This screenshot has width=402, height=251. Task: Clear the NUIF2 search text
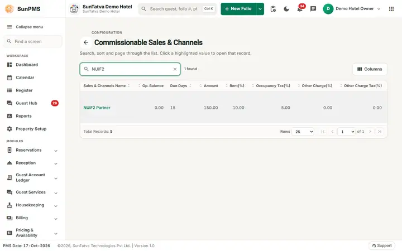coord(175,69)
